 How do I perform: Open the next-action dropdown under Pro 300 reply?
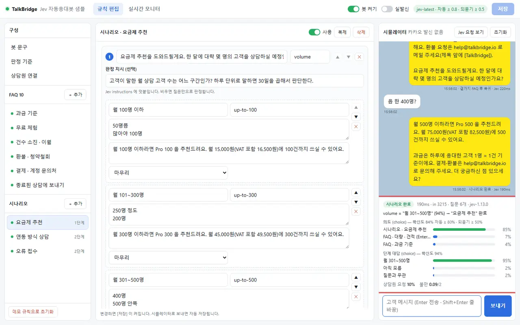click(x=168, y=258)
